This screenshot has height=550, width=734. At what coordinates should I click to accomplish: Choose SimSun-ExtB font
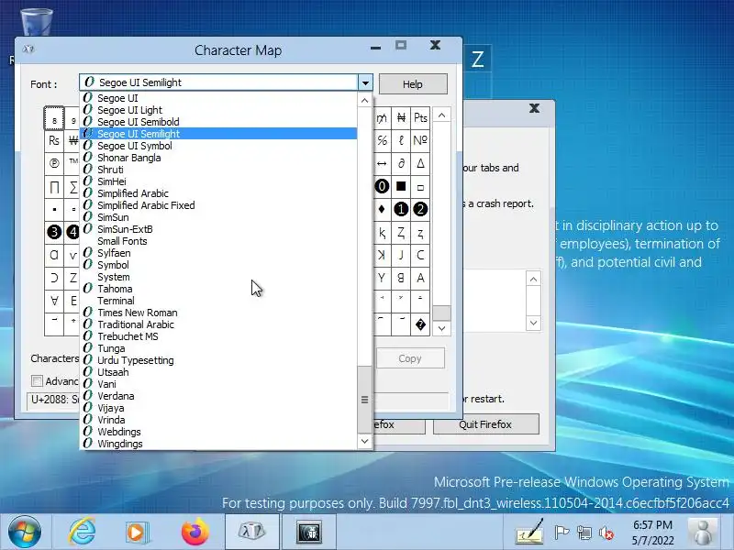218,229
